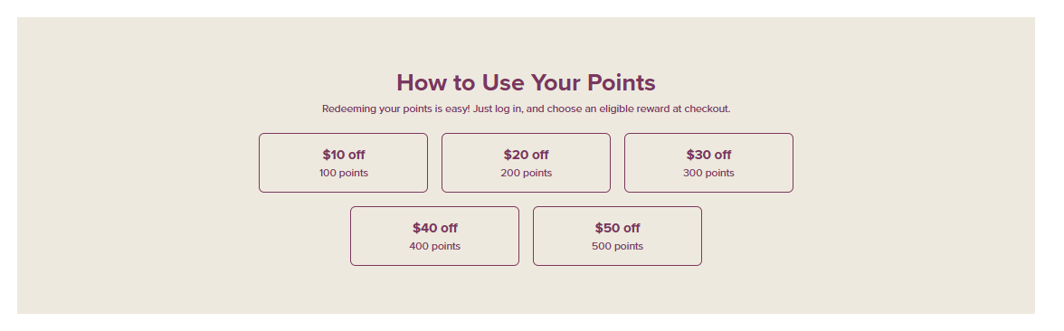The image size is (1064, 331).
Task: Click the '$30 off' bold text
Action: point(708,155)
